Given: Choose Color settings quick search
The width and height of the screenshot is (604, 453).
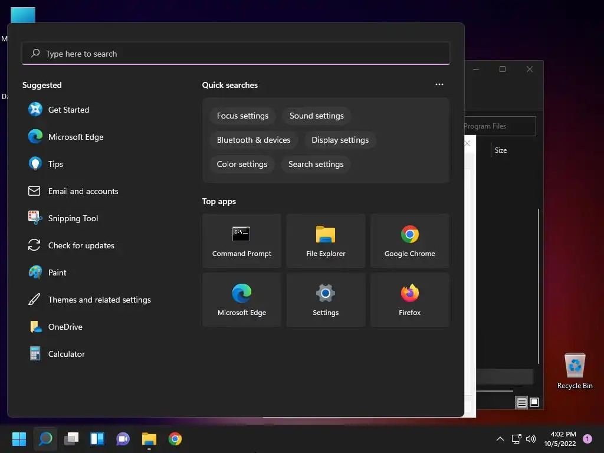Looking at the screenshot, I should coord(242,164).
